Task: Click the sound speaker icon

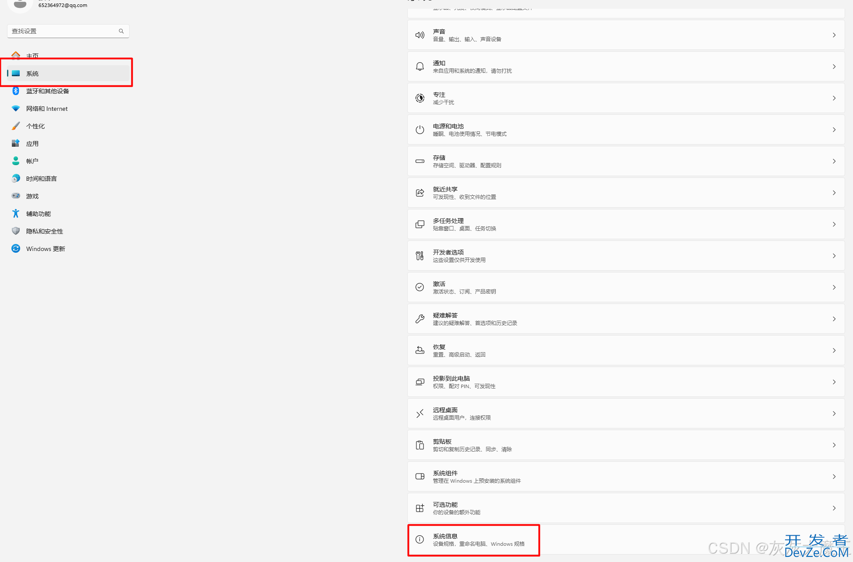Action: (x=419, y=35)
